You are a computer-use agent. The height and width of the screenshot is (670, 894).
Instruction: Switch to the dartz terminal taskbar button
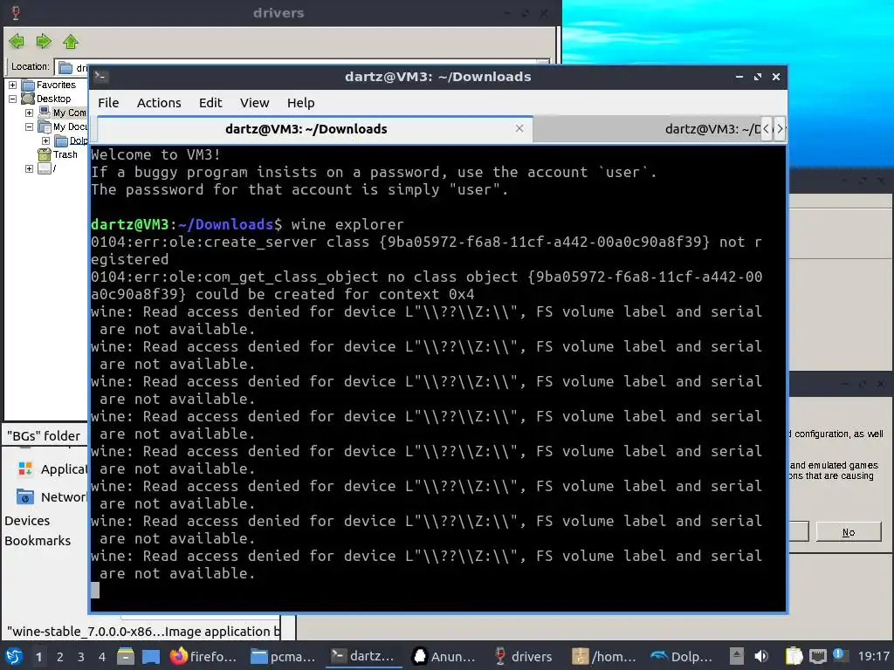tap(363, 656)
